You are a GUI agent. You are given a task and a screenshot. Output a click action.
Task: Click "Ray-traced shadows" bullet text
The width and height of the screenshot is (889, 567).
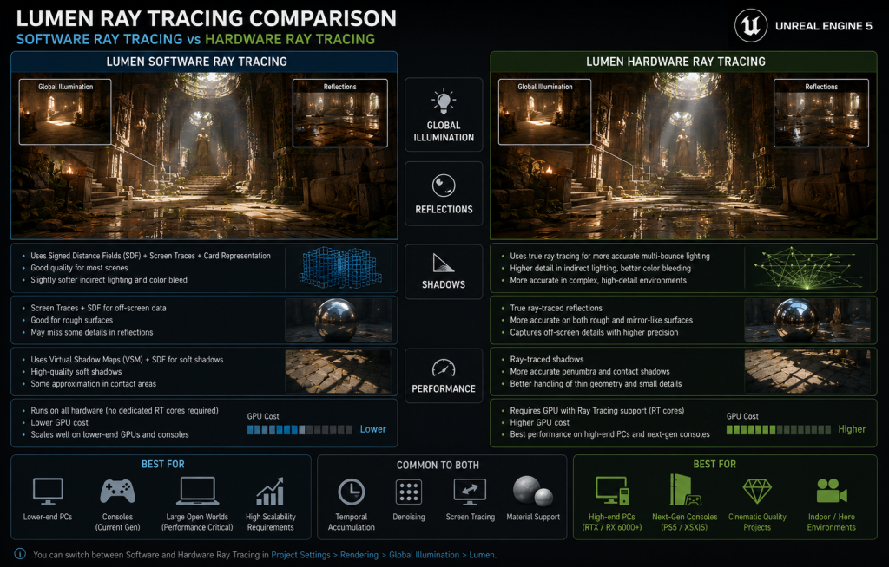coord(547,360)
